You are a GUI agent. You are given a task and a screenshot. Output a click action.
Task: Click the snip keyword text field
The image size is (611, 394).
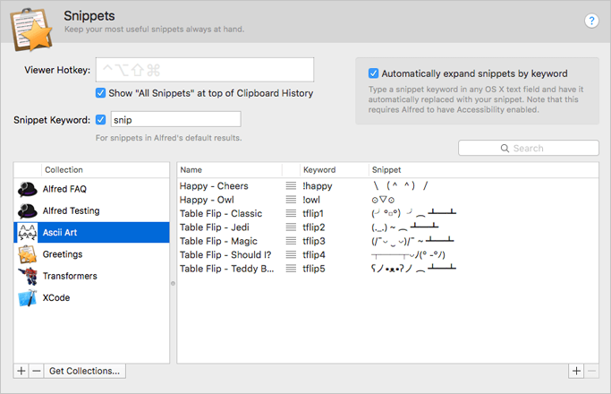tap(175, 119)
